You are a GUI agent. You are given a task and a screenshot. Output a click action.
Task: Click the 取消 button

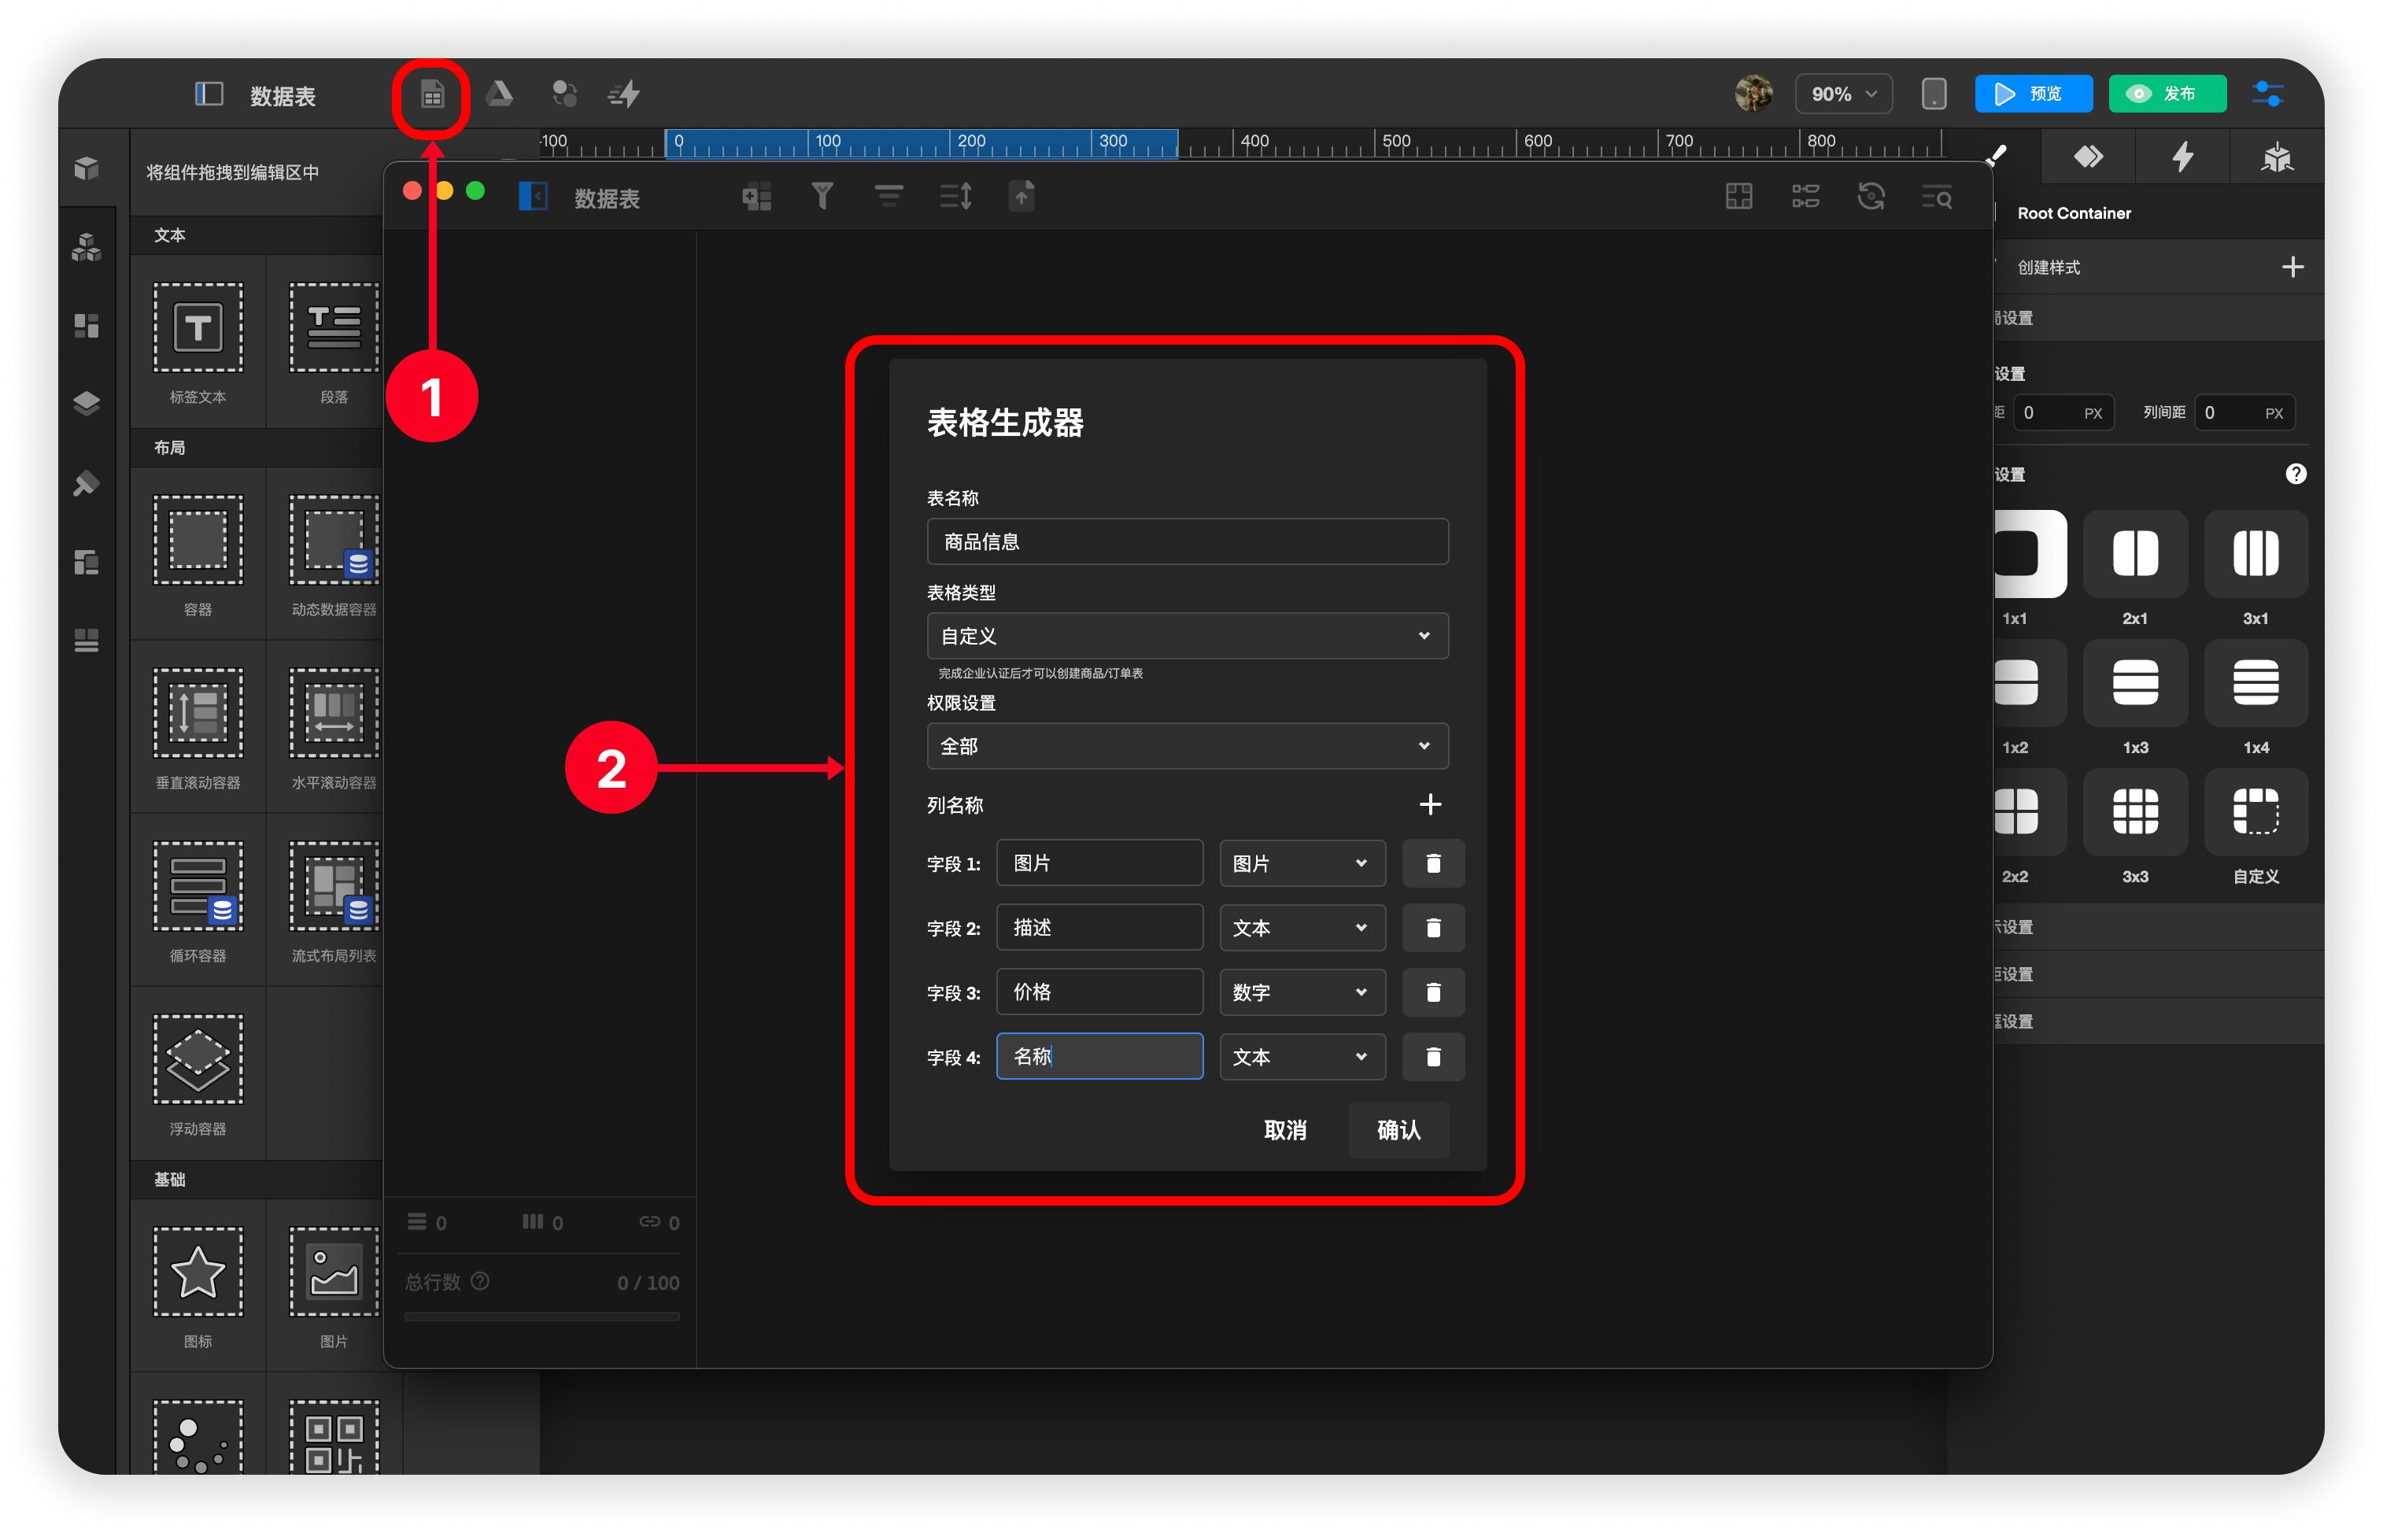click(1284, 1130)
